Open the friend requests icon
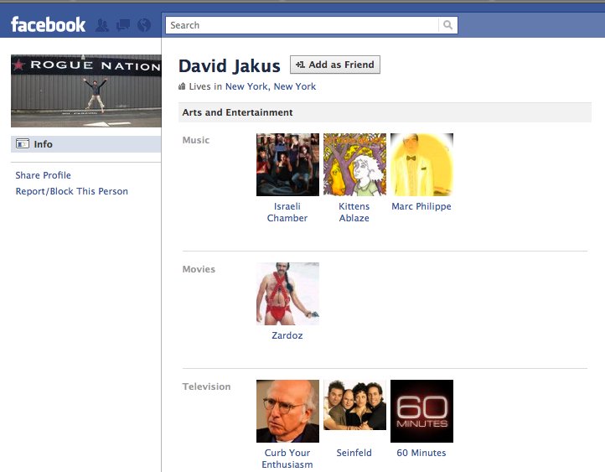The image size is (605, 472). tap(102, 25)
